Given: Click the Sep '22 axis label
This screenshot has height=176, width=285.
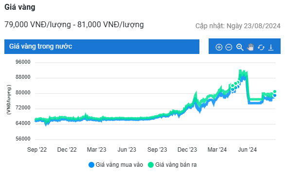Looking at the screenshot, I should pos(37,150).
